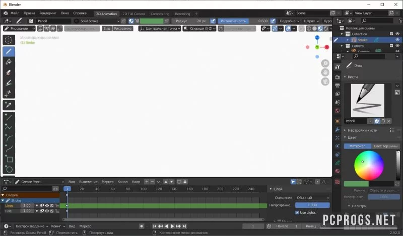
Task: Jump to the end frame
Action: 184,226
